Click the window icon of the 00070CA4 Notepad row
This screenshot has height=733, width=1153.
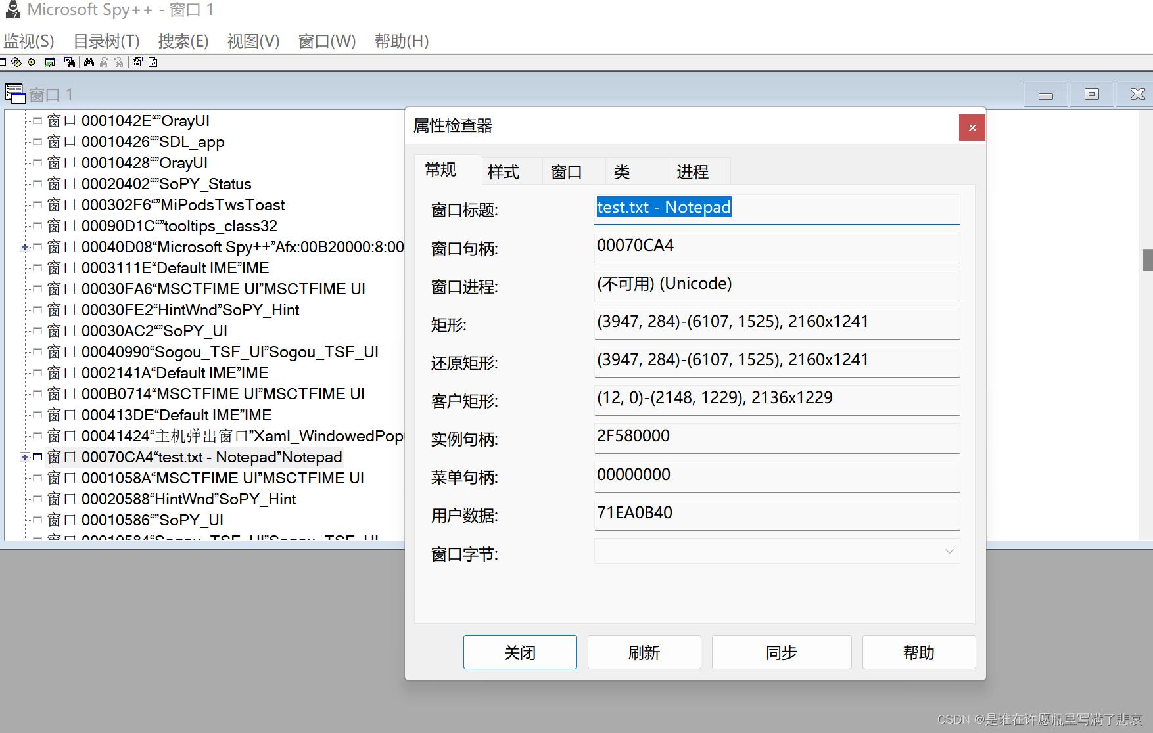pos(37,457)
